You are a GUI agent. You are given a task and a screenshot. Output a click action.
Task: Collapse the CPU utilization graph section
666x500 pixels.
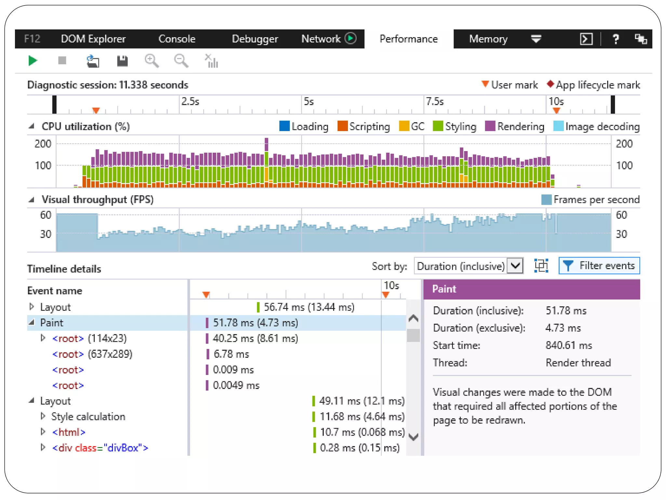32,126
